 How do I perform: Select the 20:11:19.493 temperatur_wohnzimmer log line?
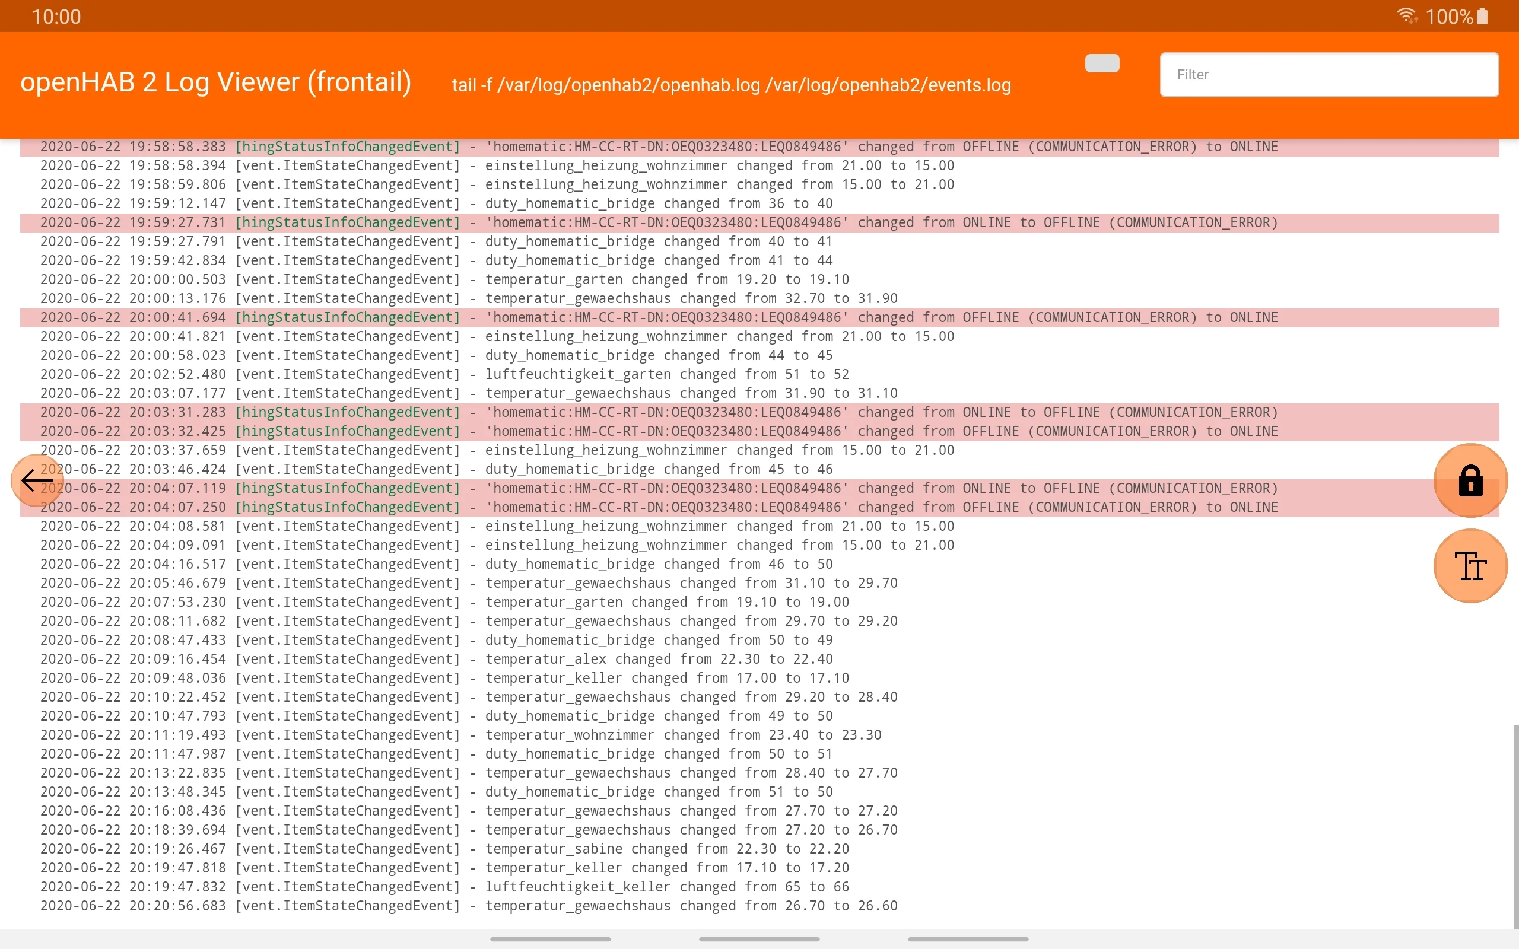pyautogui.click(x=759, y=735)
